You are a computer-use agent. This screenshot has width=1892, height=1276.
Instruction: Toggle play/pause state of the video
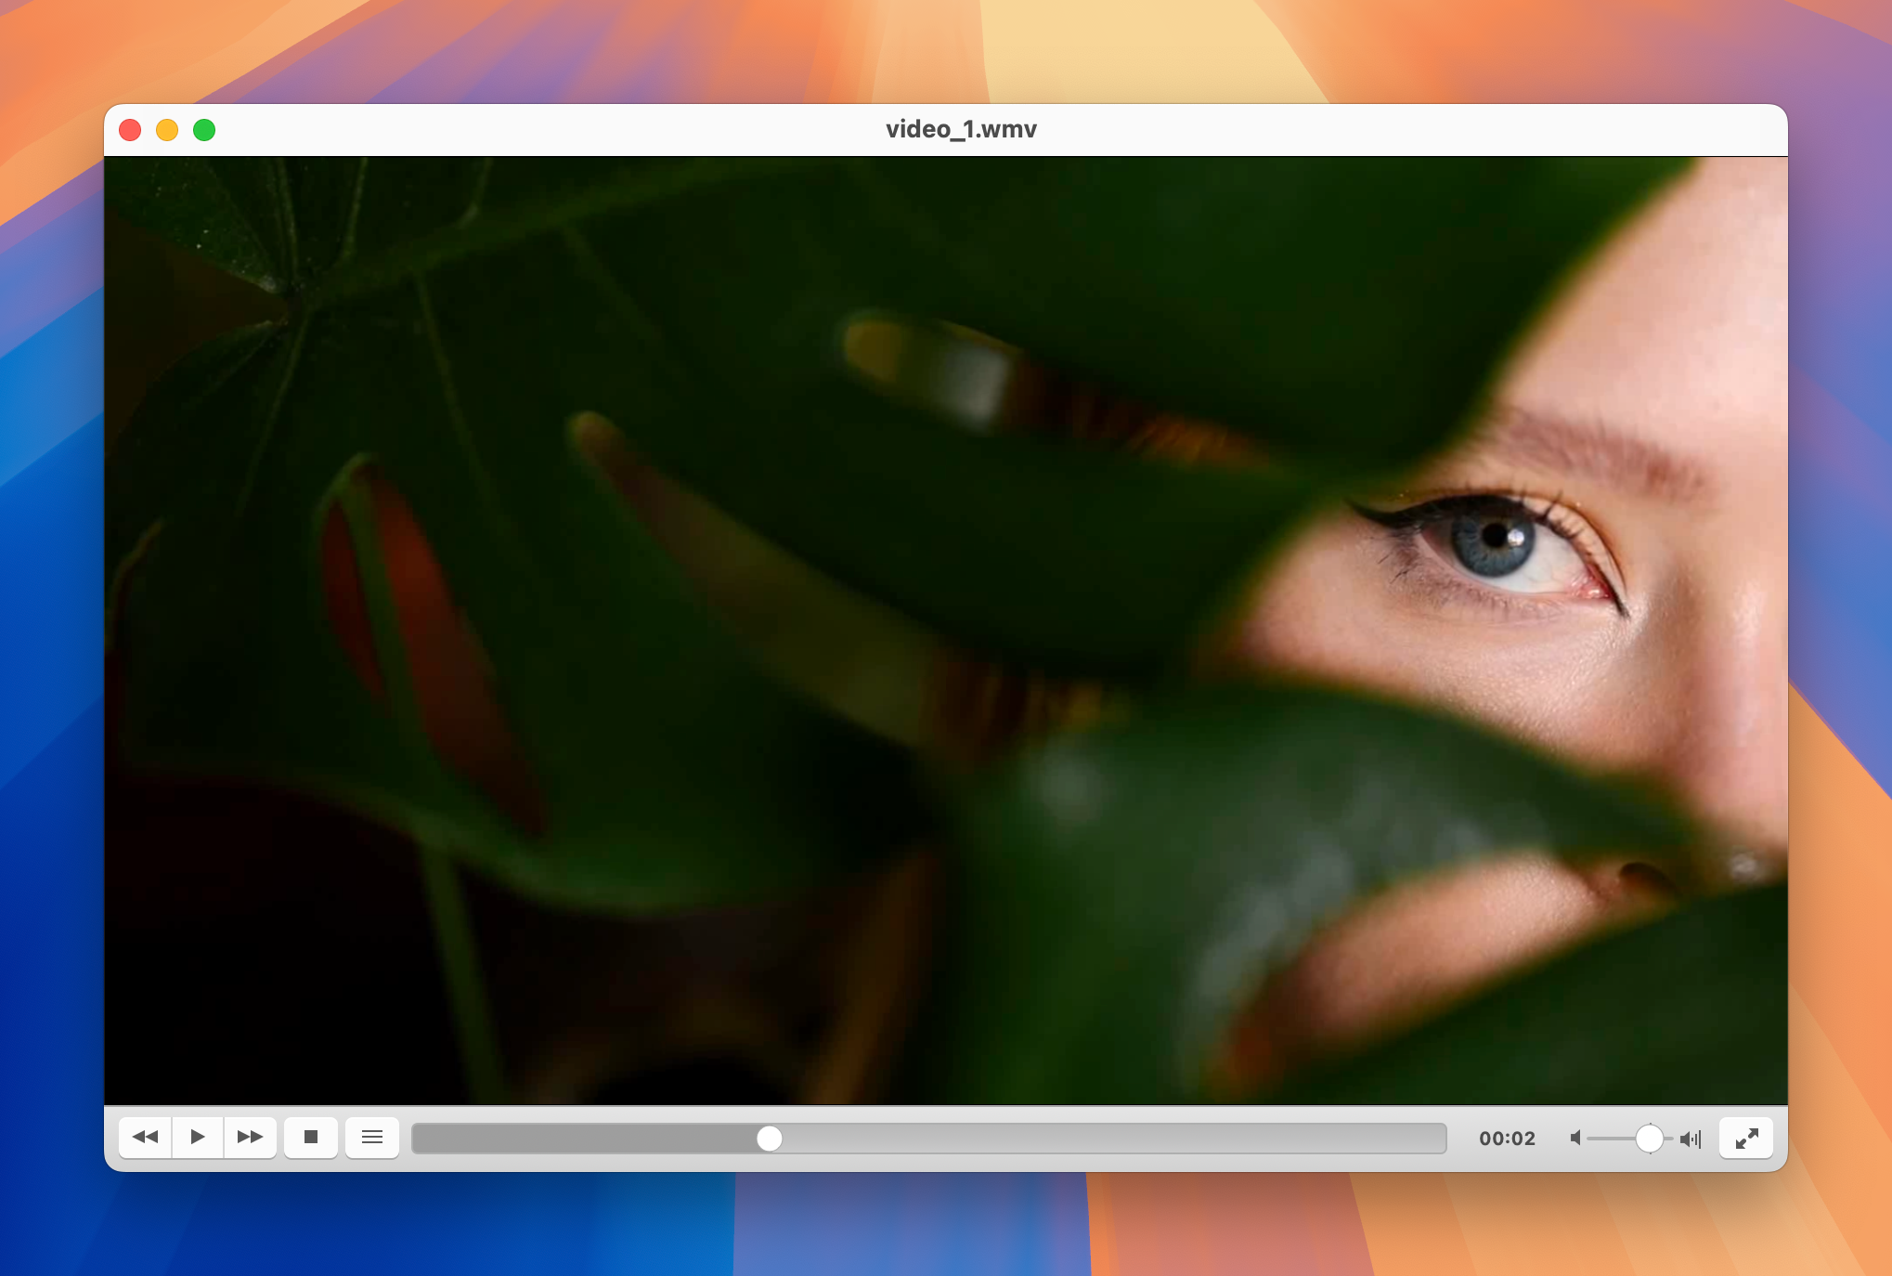[198, 1137]
